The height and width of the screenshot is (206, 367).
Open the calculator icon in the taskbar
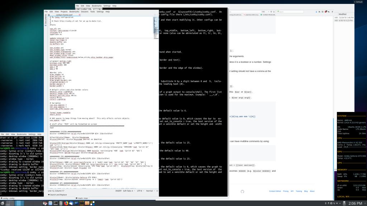[61, 203]
